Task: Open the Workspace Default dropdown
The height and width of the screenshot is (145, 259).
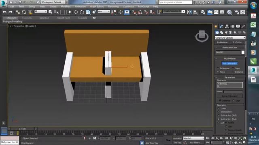Action: pos(53,2)
